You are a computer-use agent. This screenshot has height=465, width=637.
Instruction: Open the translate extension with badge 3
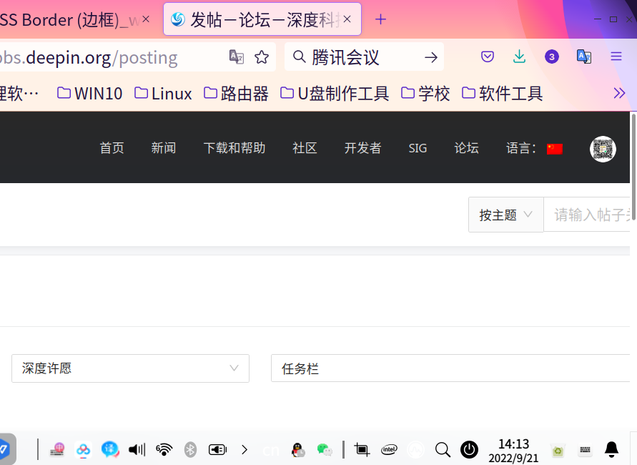click(x=551, y=57)
